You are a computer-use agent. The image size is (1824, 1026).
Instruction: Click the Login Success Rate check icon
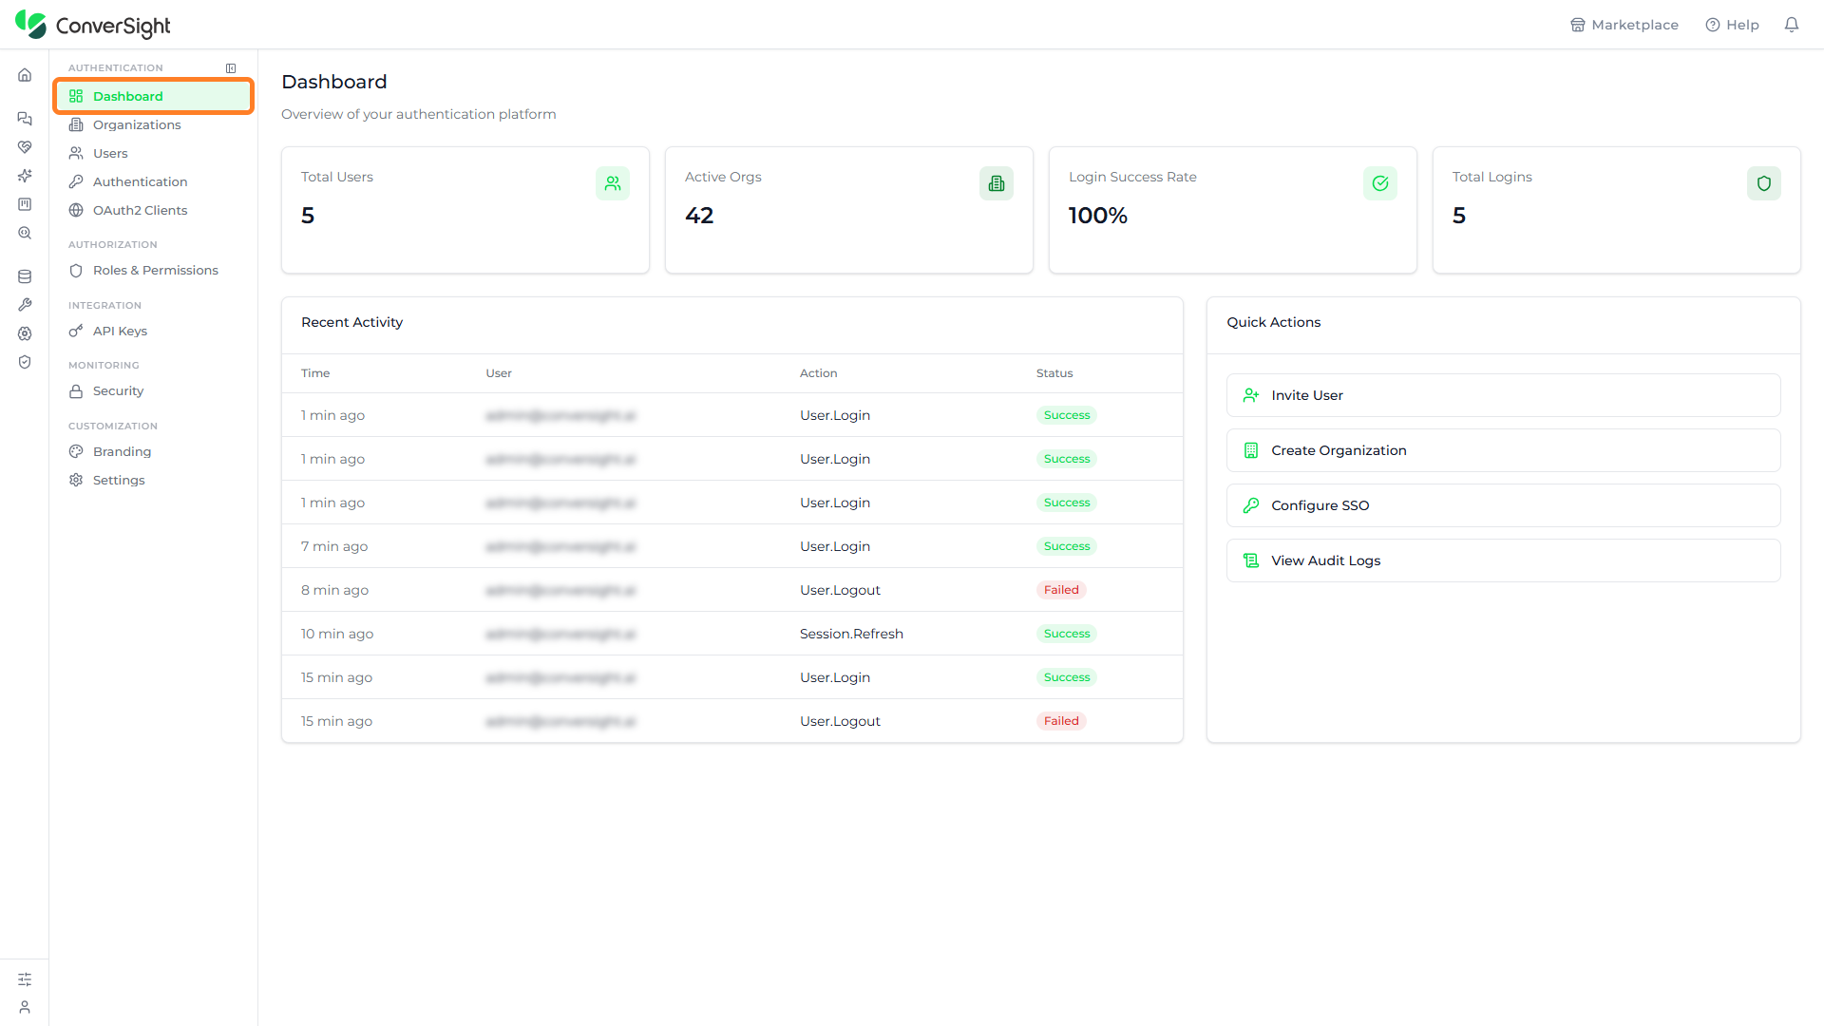[x=1380, y=183]
